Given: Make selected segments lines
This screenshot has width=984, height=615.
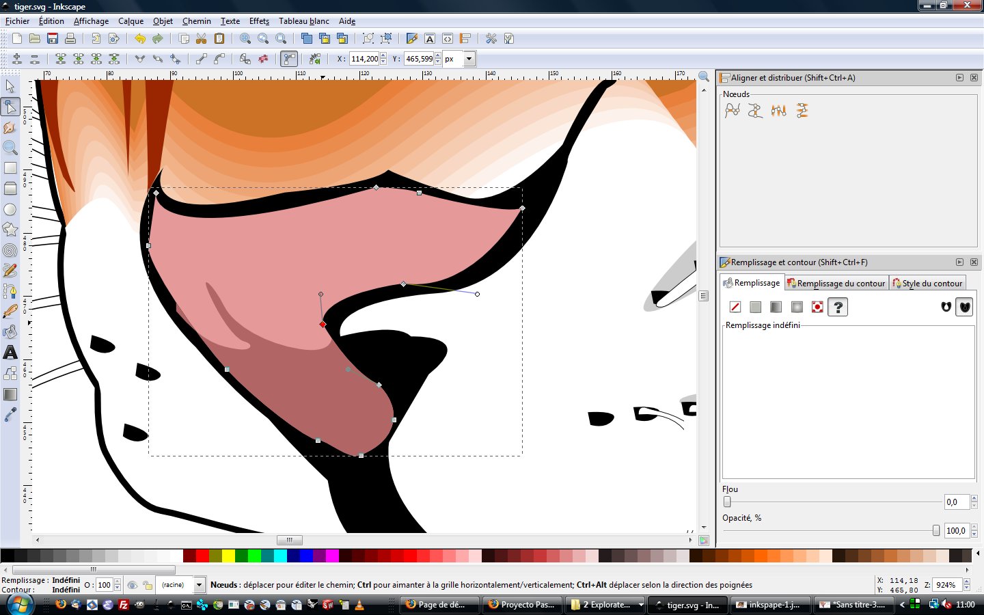Looking at the screenshot, I should click(202, 59).
